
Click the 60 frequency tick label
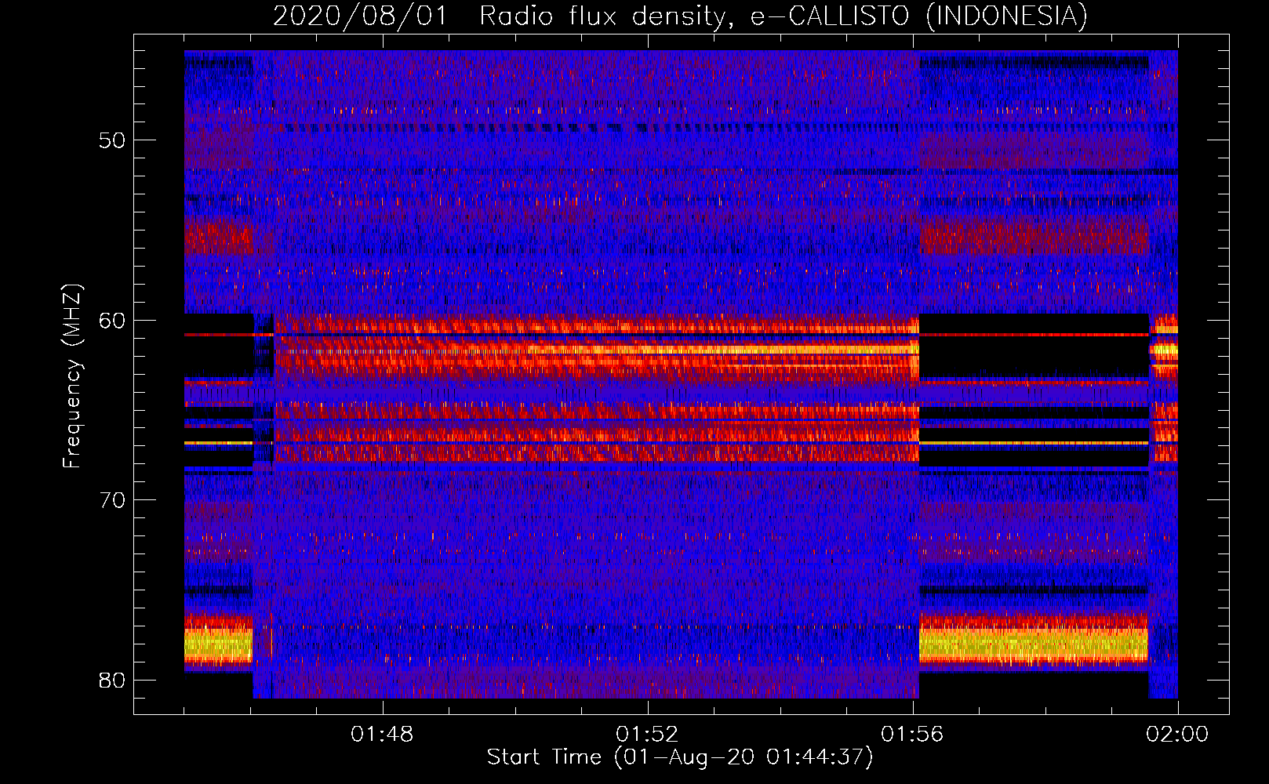[x=113, y=320]
